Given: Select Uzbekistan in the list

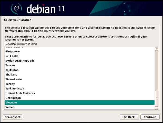Looking at the screenshot, I should click(x=80, y=98).
